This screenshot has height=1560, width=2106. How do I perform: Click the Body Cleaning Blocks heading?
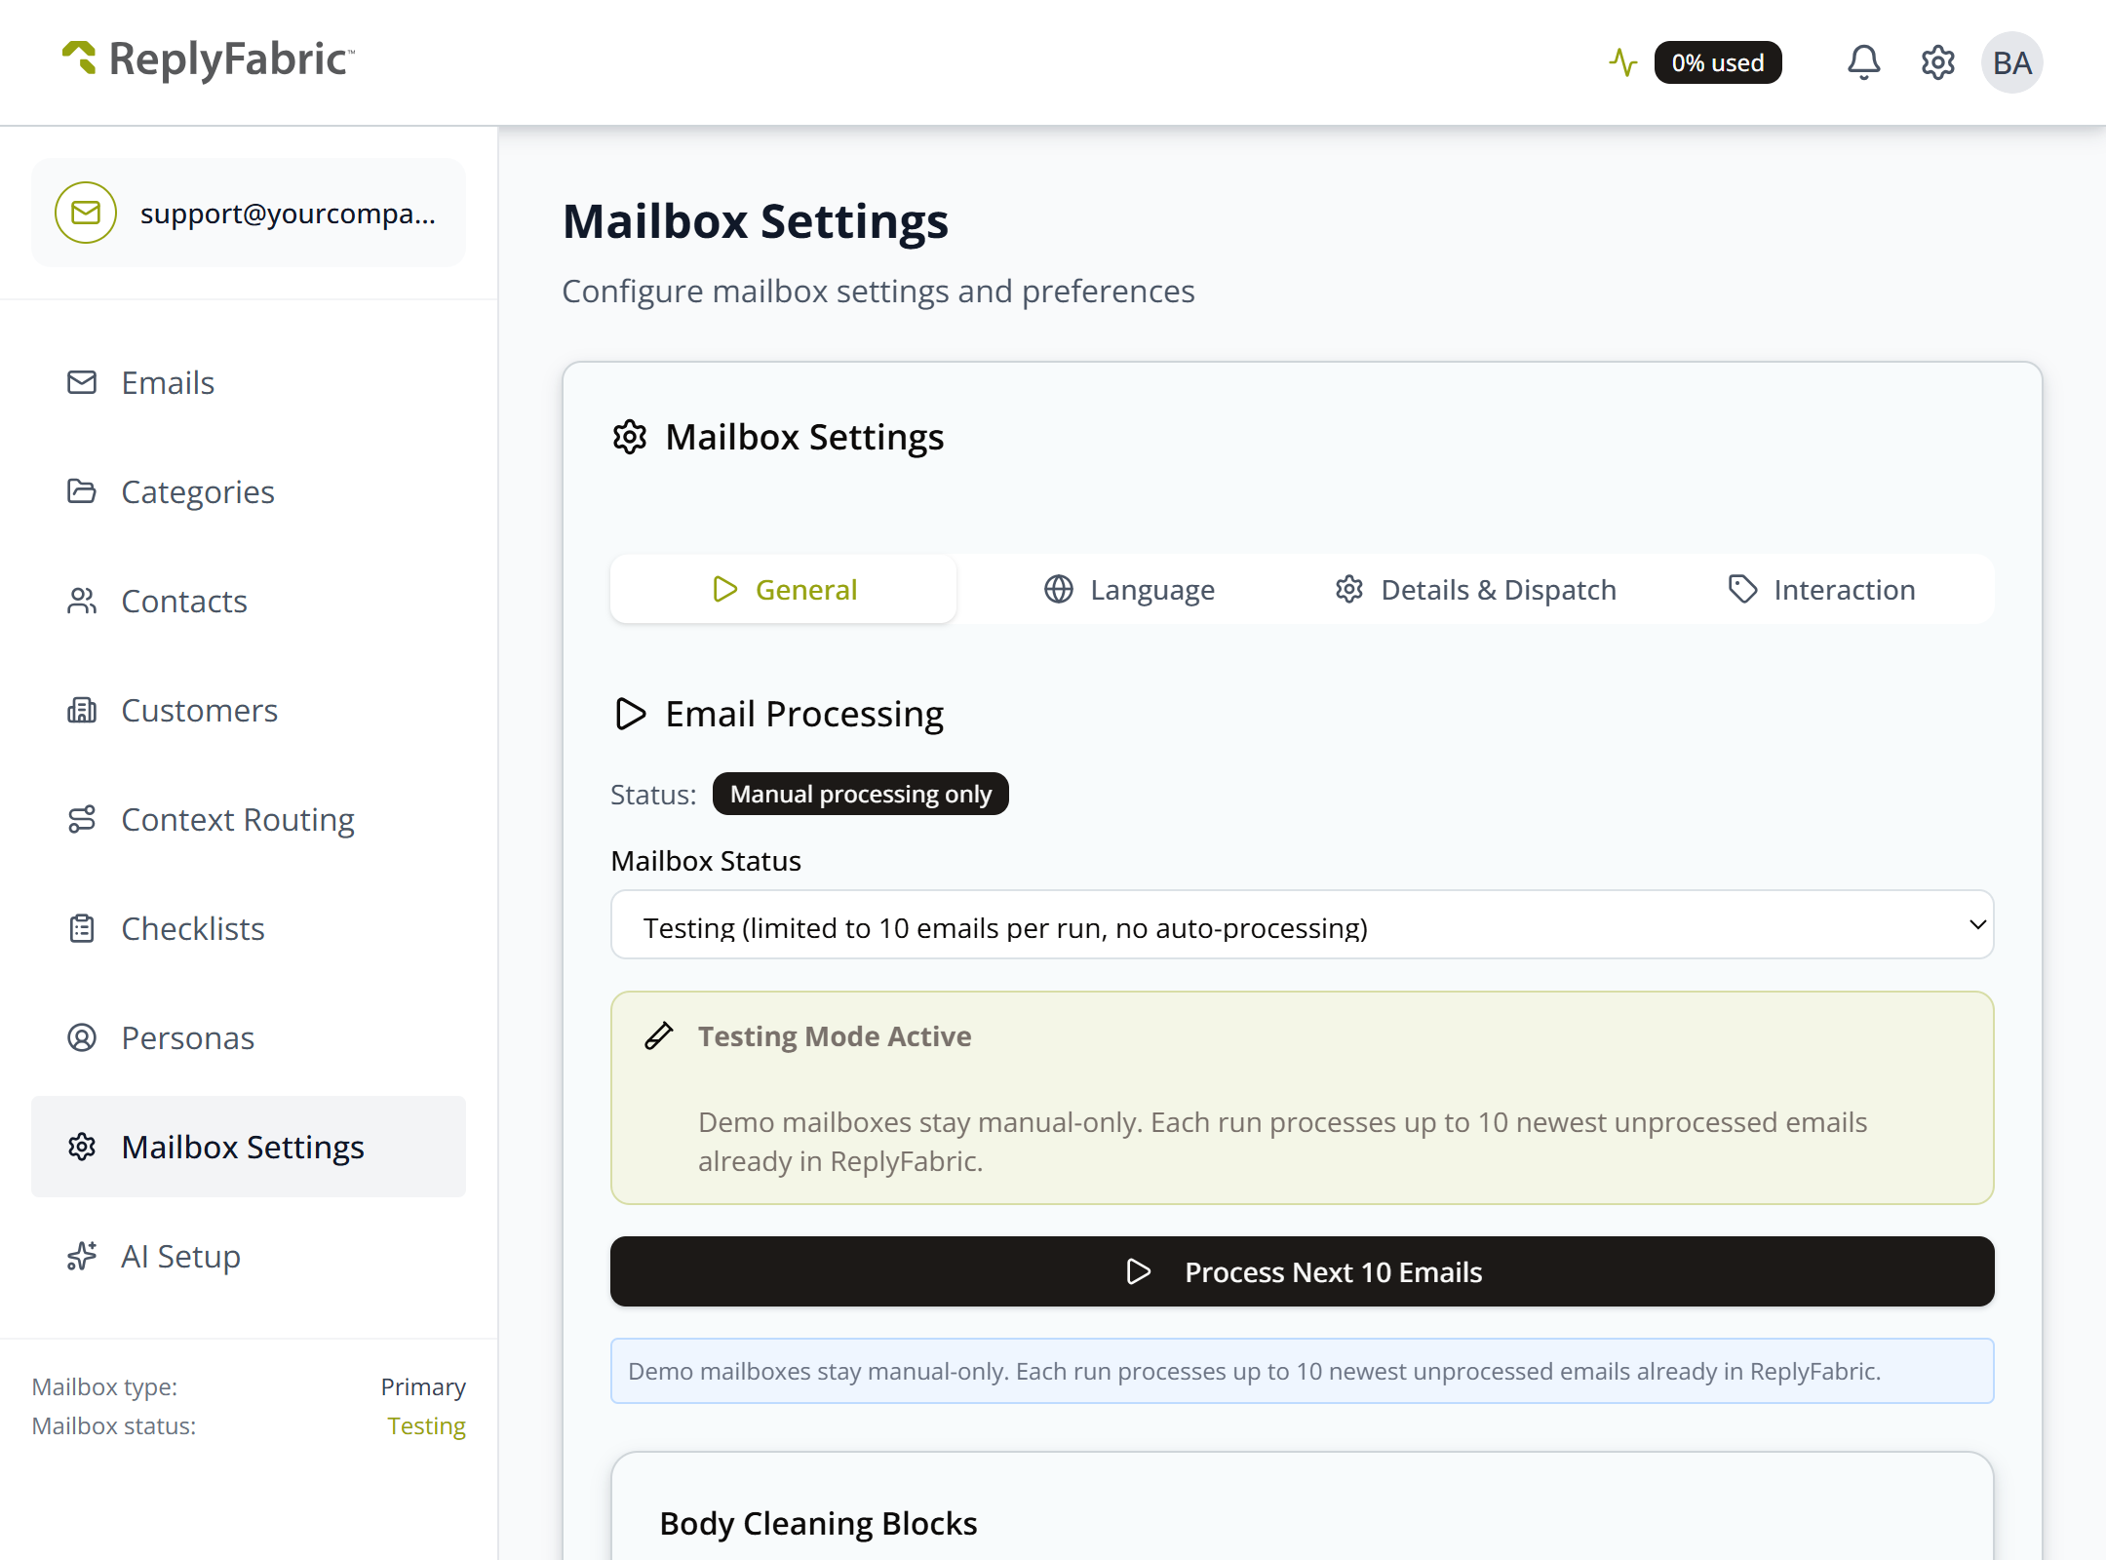818,1523
